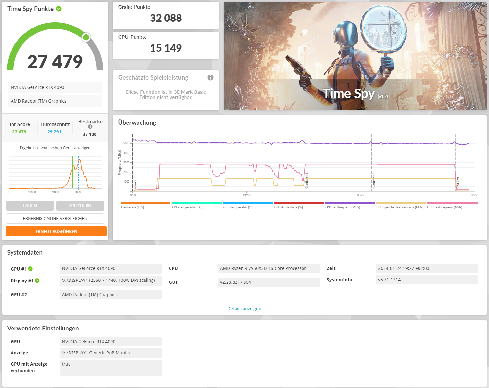Toggle the GPU-Auslastung (%) legend entry

pos(299,205)
